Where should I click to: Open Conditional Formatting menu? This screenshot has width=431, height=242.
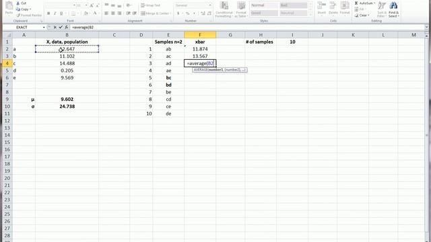click(x=224, y=9)
